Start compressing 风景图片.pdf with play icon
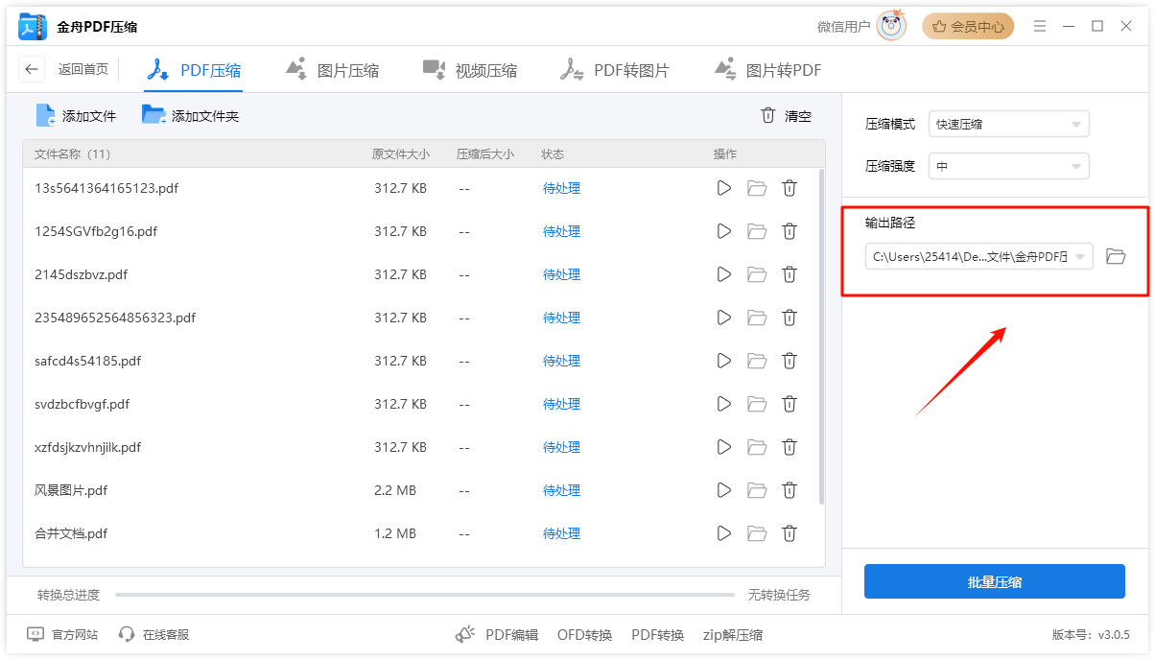The height and width of the screenshot is (660, 1155). click(x=724, y=490)
